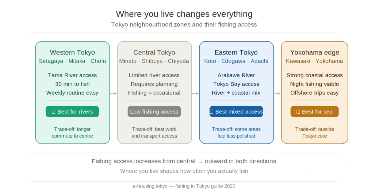This screenshot has height=193, width=368.
Task: Click the Night fishing viable line
Action: click(315, 84)
